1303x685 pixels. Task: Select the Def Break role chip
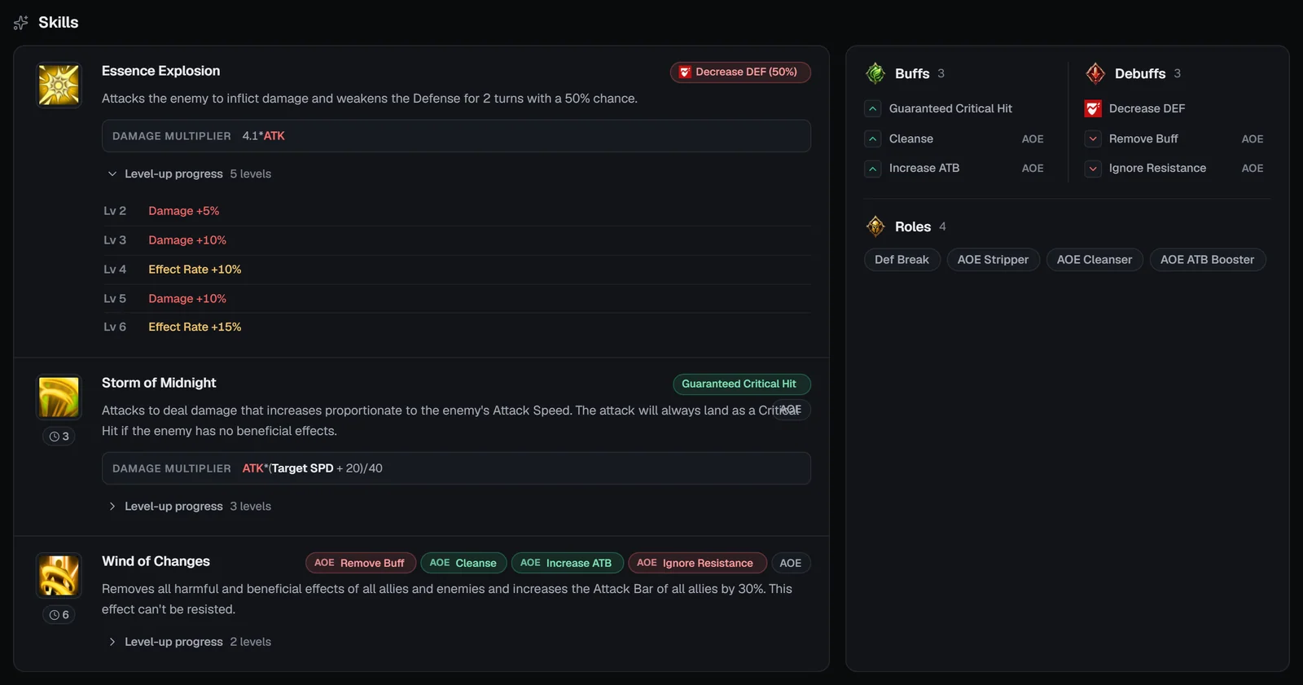(902, 260)
